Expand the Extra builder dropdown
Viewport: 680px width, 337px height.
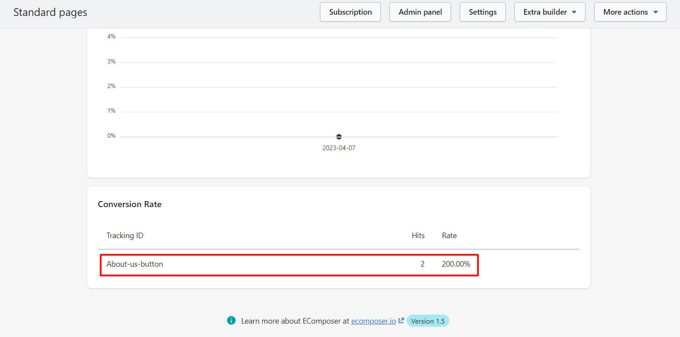(550, 12)
